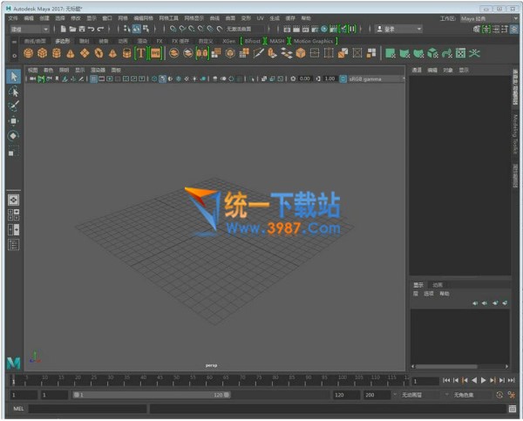Toggle the highlighted smooth shade viewport icon

coord(162,79)
